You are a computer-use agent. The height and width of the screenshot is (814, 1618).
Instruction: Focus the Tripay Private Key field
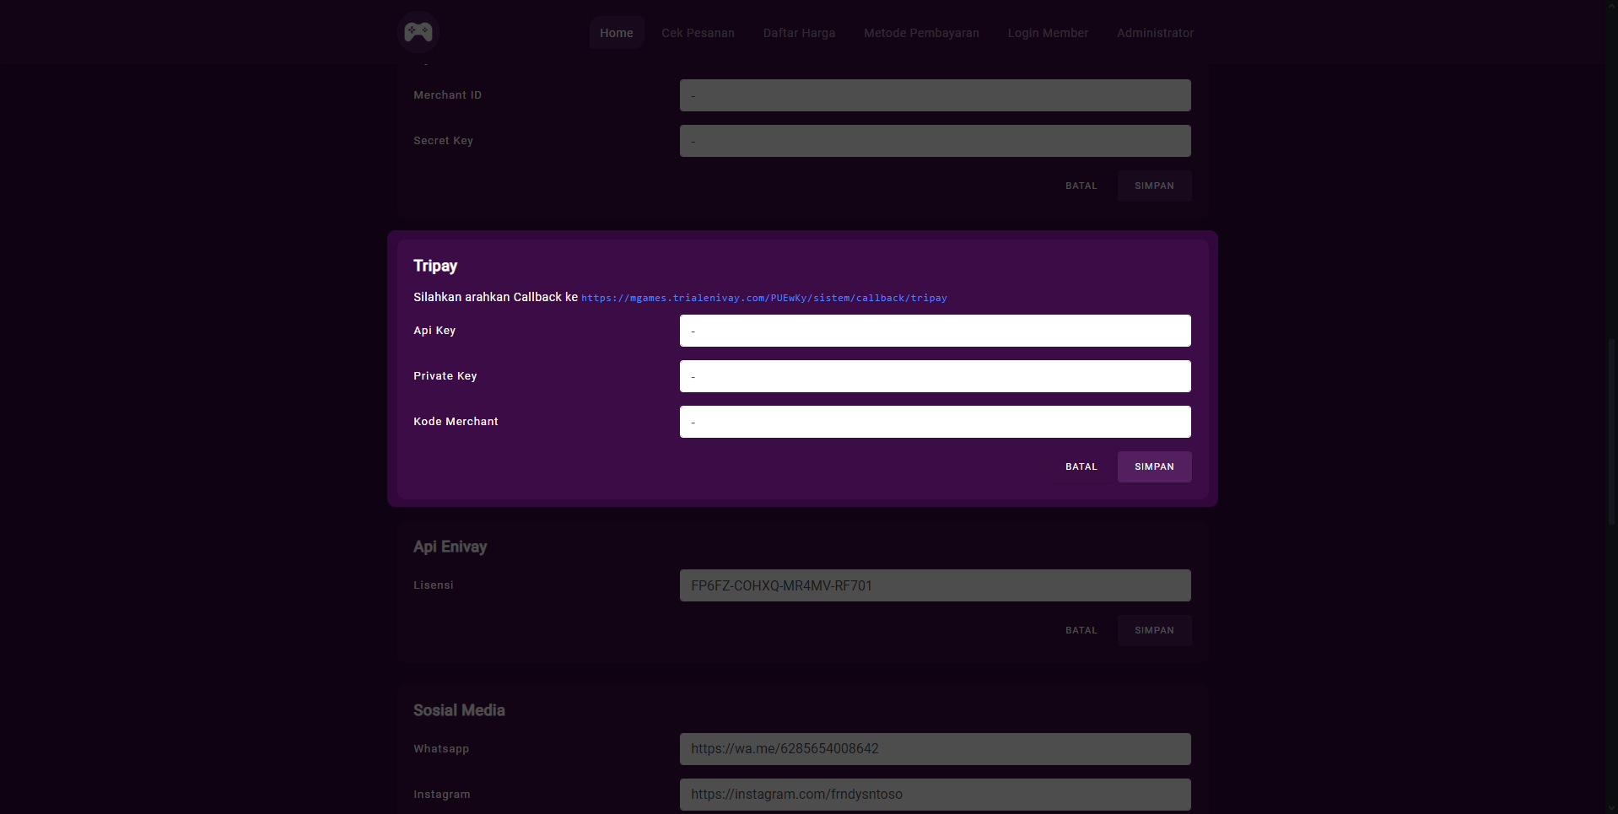tap(935, 376)
